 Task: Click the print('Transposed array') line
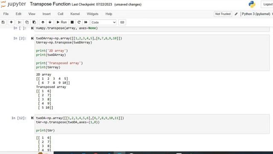(x=59, y=63)
